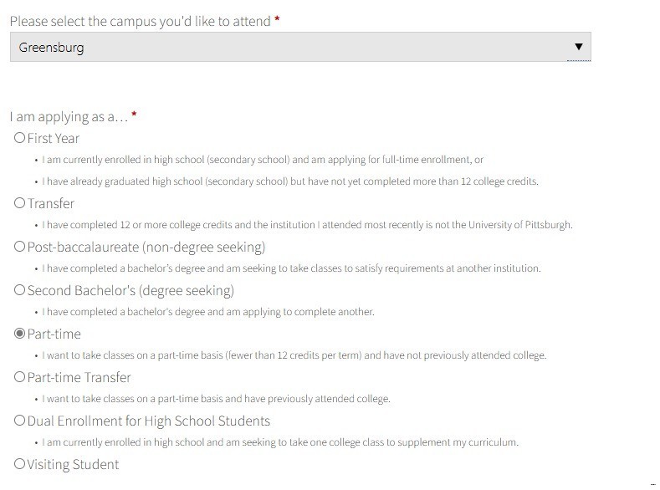Click the "already graduated high school" description line
Screen dimensions: 660x490
tap(289, 181)
